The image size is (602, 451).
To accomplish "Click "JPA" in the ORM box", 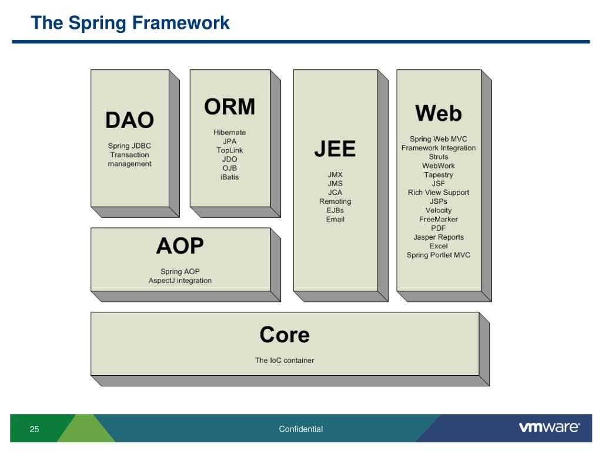I will pyautogui.click(x=230, y=141).
